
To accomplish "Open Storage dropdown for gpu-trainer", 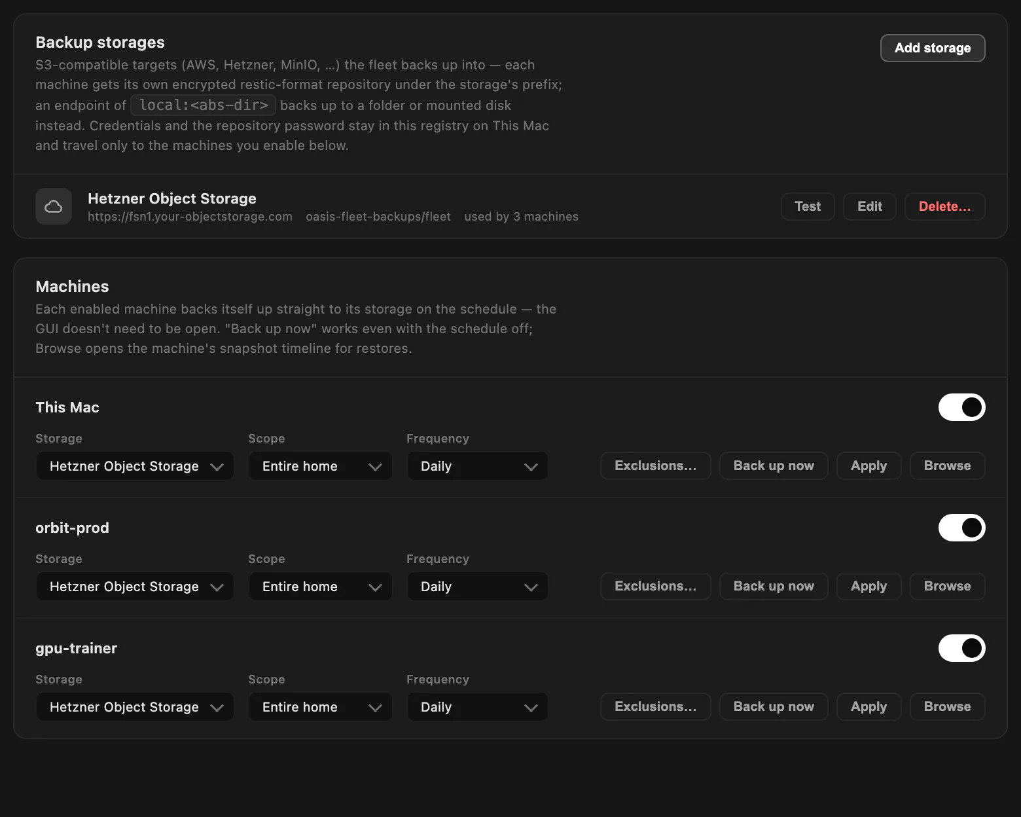I will (x=135, y=707).
